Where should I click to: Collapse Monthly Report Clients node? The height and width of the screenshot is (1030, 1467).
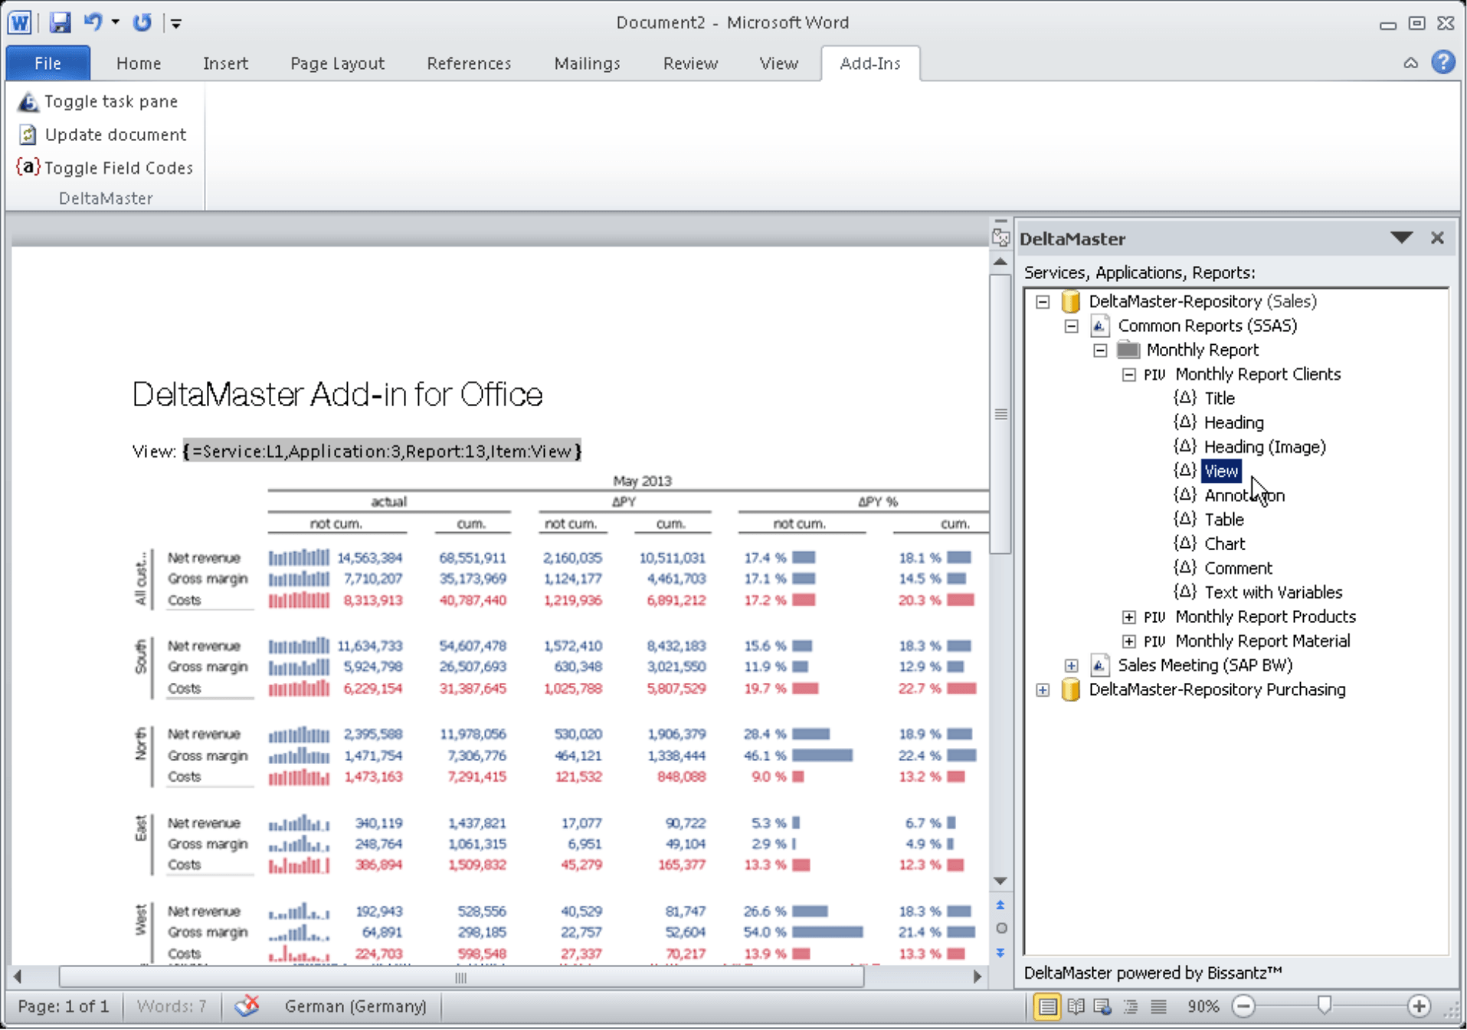[1129, 375]
